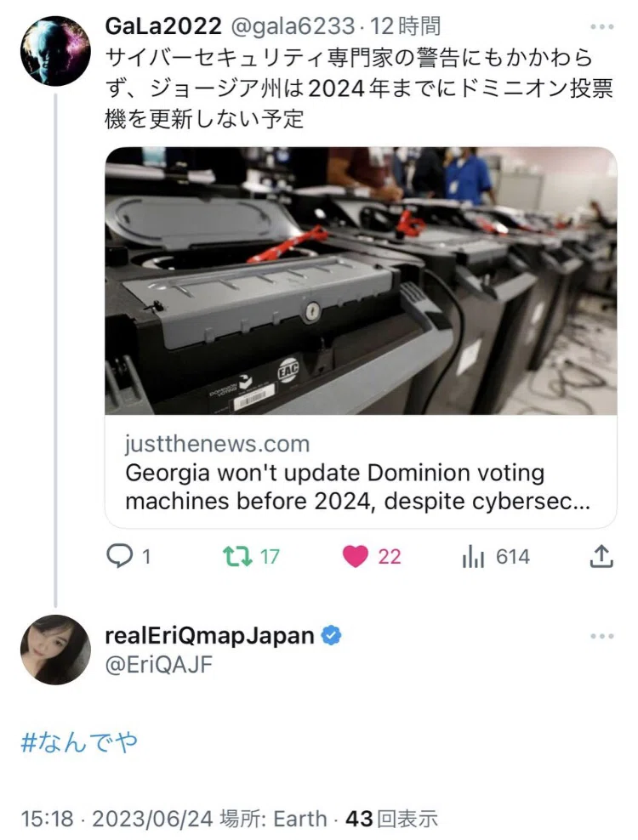Click the 15:18 · 2023/06/24 post date
Image resolution: width=638 pixels, height=840 pixels.
tap(117, 819)
